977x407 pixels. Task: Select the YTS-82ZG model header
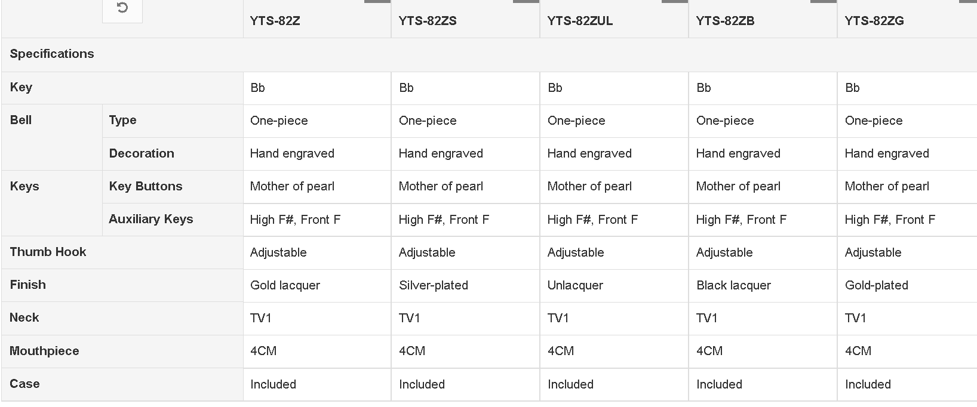tap(874, 21)
